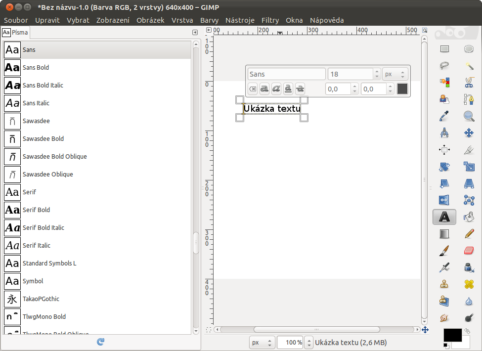The width and height of the screenshot is (482, 351).
Task: Swap foreground and background colors
Action: pyautogui.click(x=467, y=331)
